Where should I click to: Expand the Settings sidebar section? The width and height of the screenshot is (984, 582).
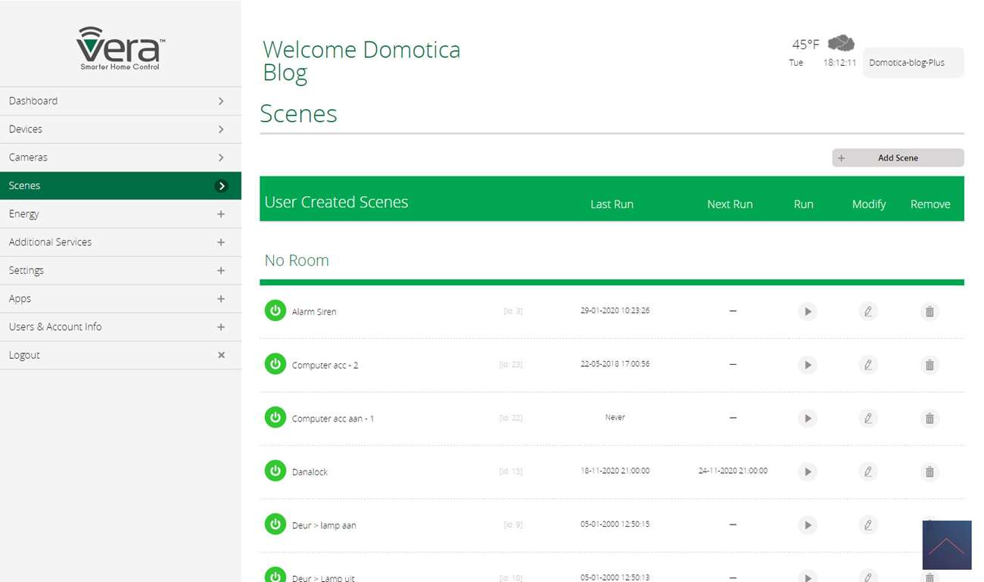120,270
